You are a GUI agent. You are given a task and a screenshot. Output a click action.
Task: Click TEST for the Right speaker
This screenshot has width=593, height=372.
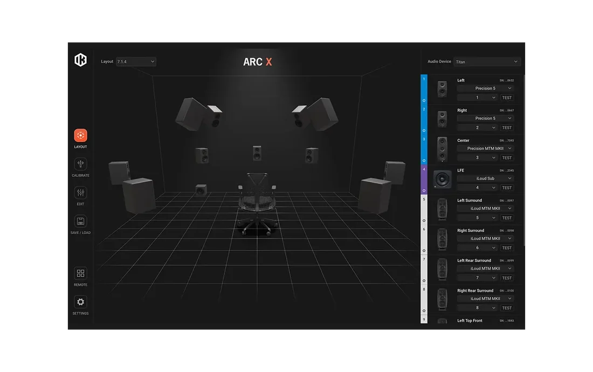[507, 128]
